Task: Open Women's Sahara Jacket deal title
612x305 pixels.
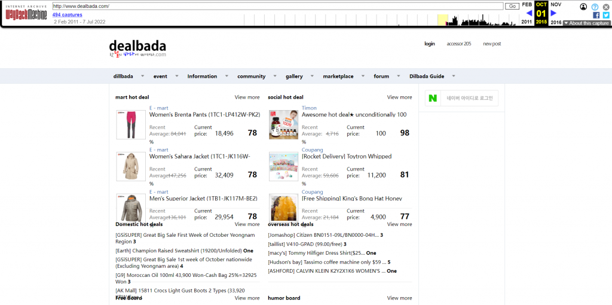Action: point(200,156)
